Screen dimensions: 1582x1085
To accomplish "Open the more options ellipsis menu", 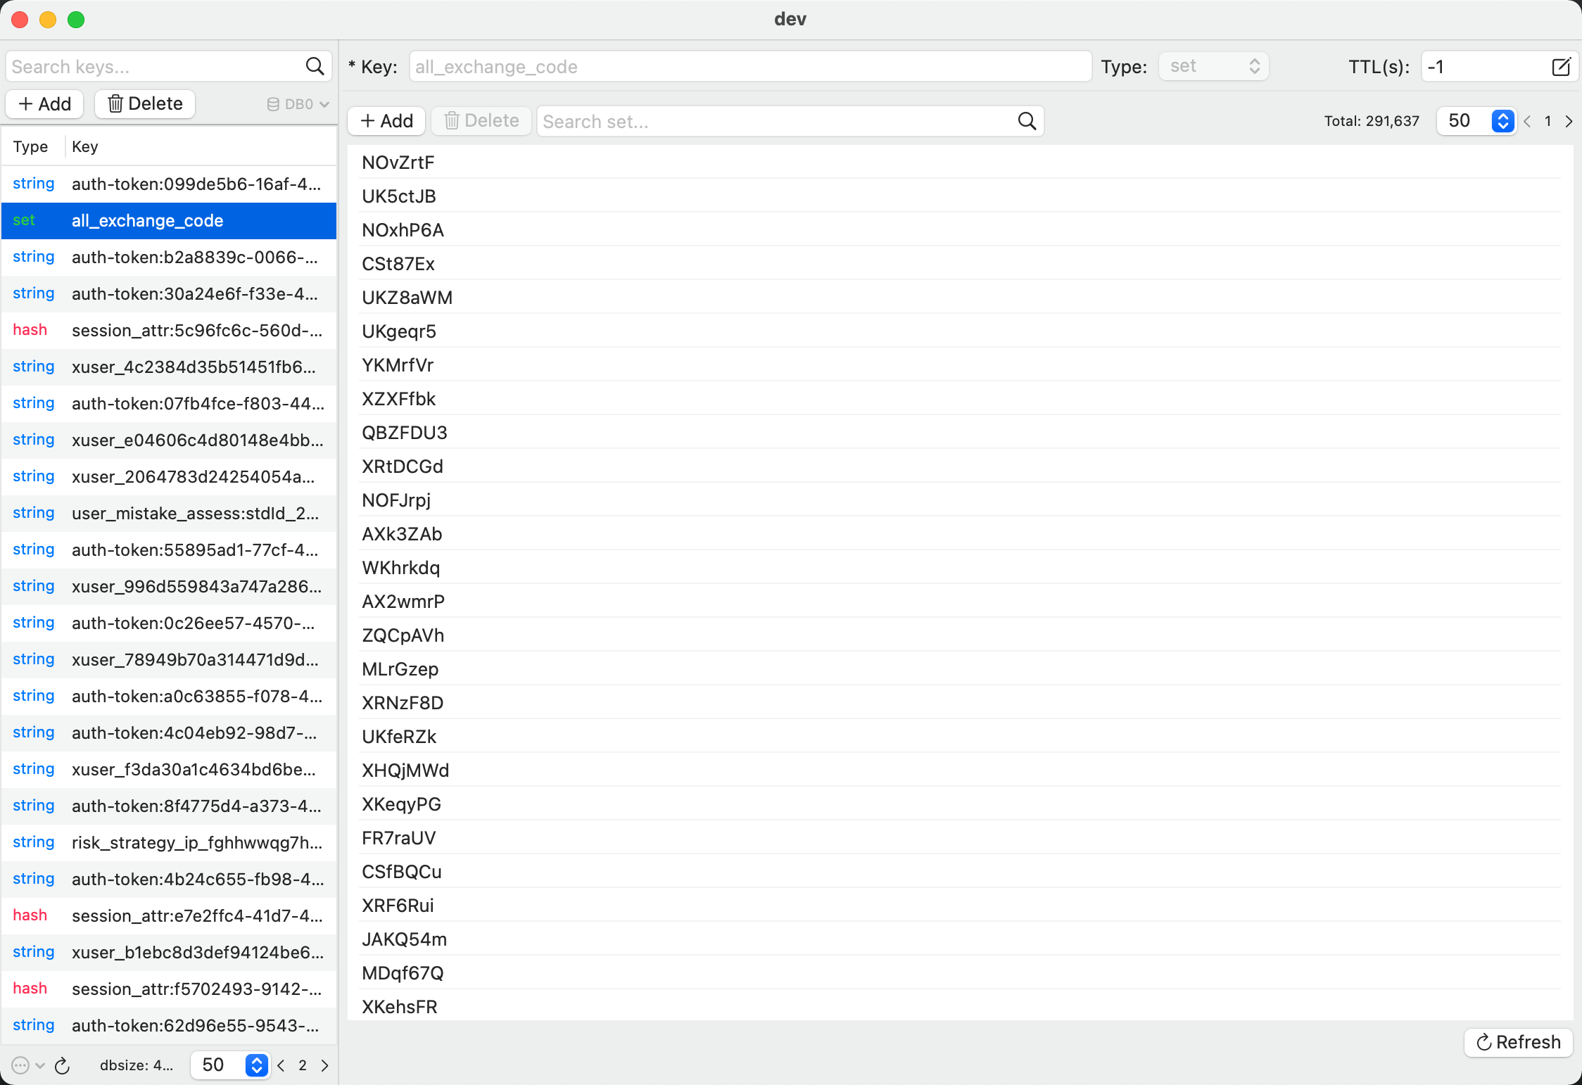I will [x=21, y=1065].
